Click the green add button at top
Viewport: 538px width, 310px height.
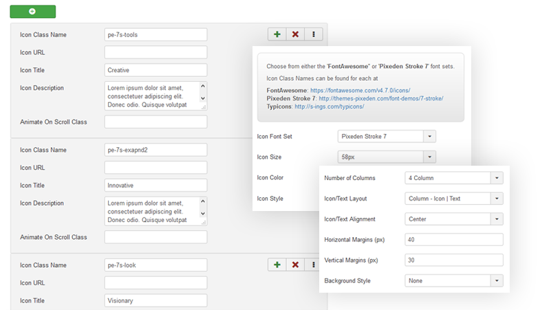point(33,12)
